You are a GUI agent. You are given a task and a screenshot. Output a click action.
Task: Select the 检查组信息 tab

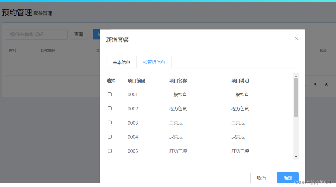coord(154,62)
